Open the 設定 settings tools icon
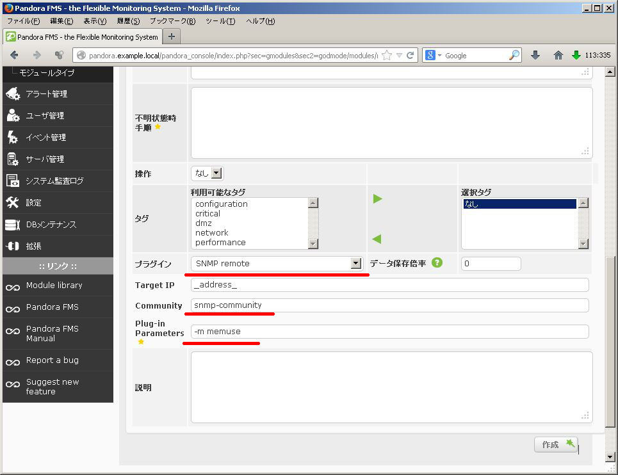Image resolution: width=618 pixels, height=475 pixels. click(13, 202)
